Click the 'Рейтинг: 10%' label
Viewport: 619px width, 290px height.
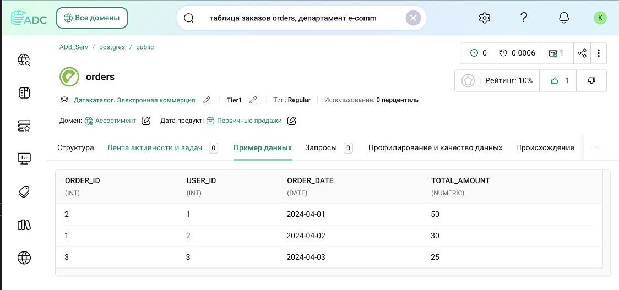509,81
